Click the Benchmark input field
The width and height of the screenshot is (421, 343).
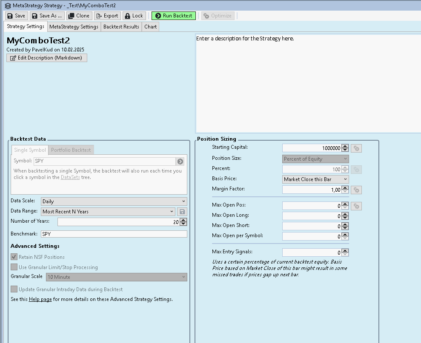(114, 234)
